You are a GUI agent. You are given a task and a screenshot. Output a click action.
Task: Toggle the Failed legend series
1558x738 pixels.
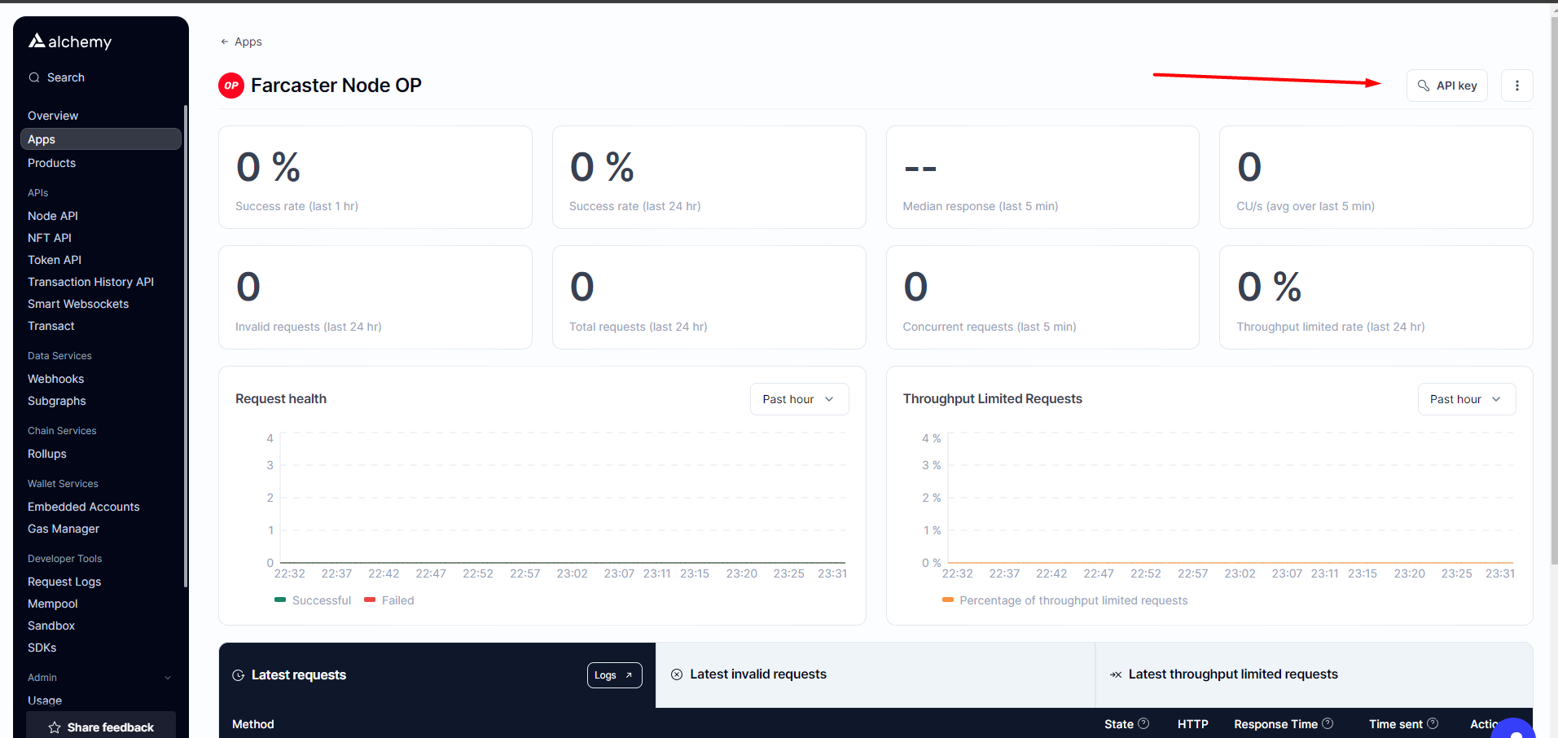coord(389,600)
